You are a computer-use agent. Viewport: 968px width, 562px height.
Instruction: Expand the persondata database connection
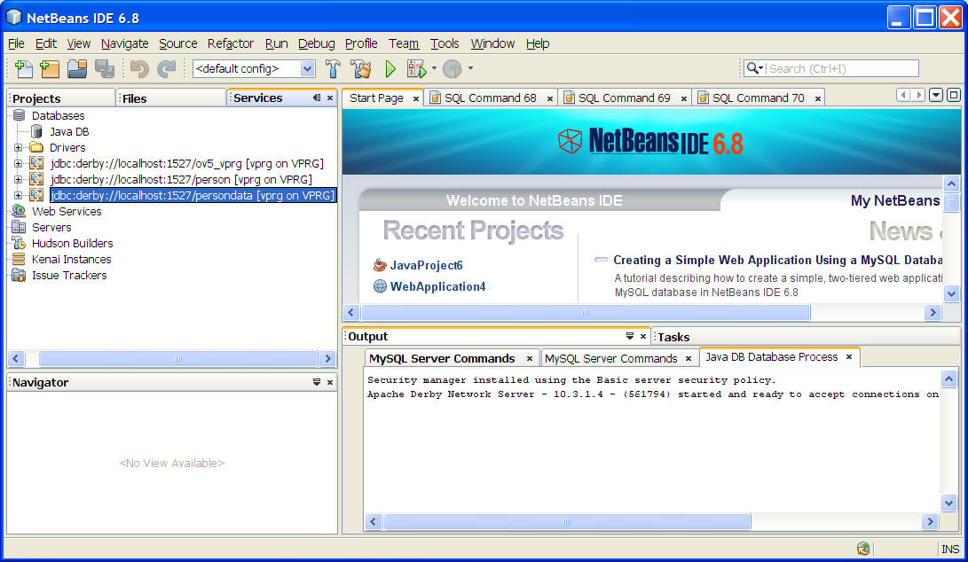pos(18,196)
